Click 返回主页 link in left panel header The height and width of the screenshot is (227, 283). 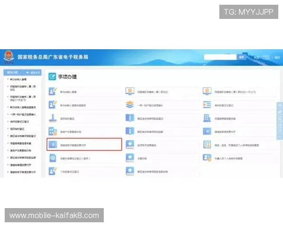tap(33, 72)
